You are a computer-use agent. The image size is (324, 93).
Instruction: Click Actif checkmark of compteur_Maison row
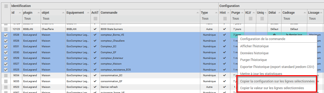(95, 64)
